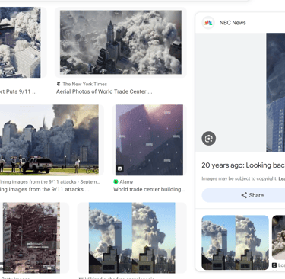285x279 pixels.
Task: Click the Share button
Action: coord(243,195)
